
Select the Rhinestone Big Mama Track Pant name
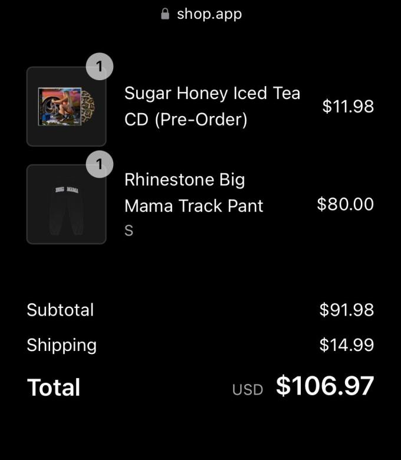[193, 193]
